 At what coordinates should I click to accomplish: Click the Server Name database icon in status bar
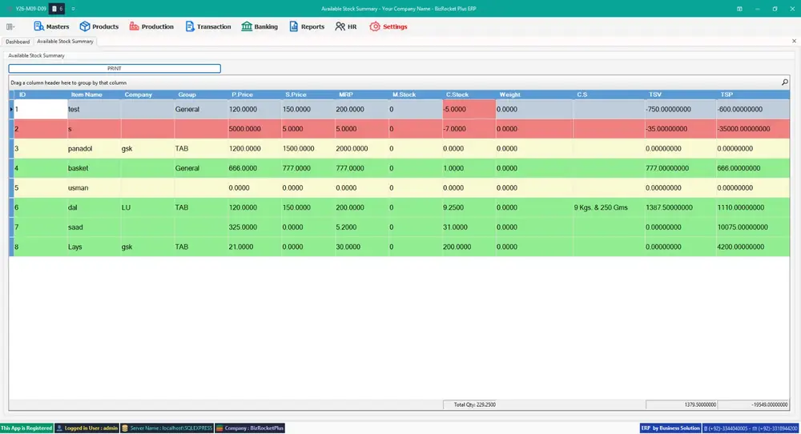pos(125,428)
